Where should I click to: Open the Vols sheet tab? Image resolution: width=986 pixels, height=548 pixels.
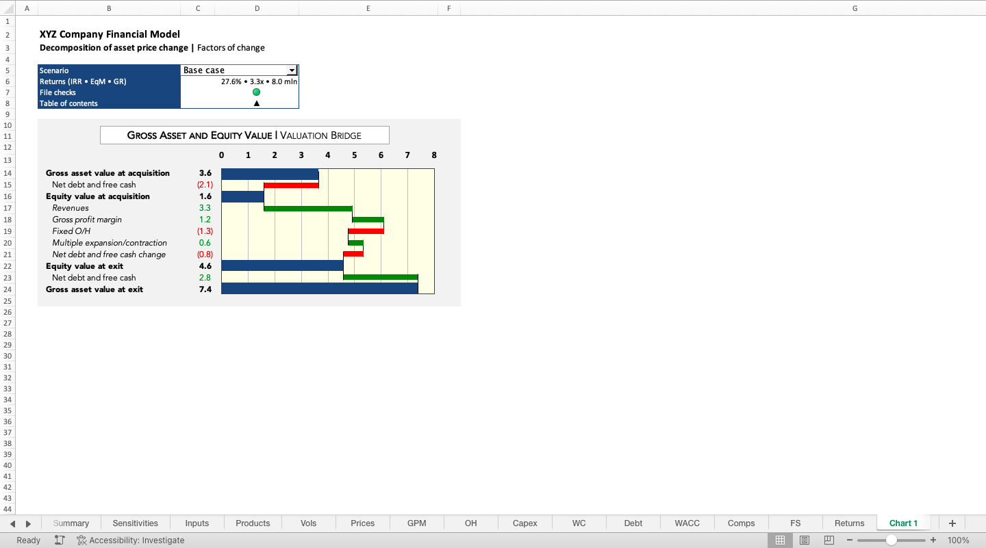point(308,523)
